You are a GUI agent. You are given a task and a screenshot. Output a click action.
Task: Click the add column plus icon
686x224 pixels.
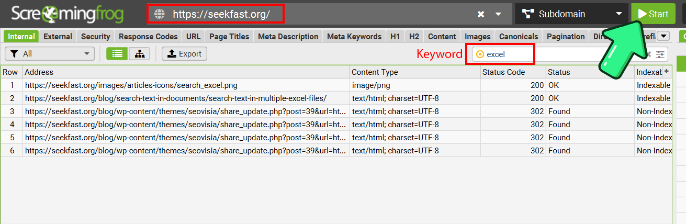667,72
